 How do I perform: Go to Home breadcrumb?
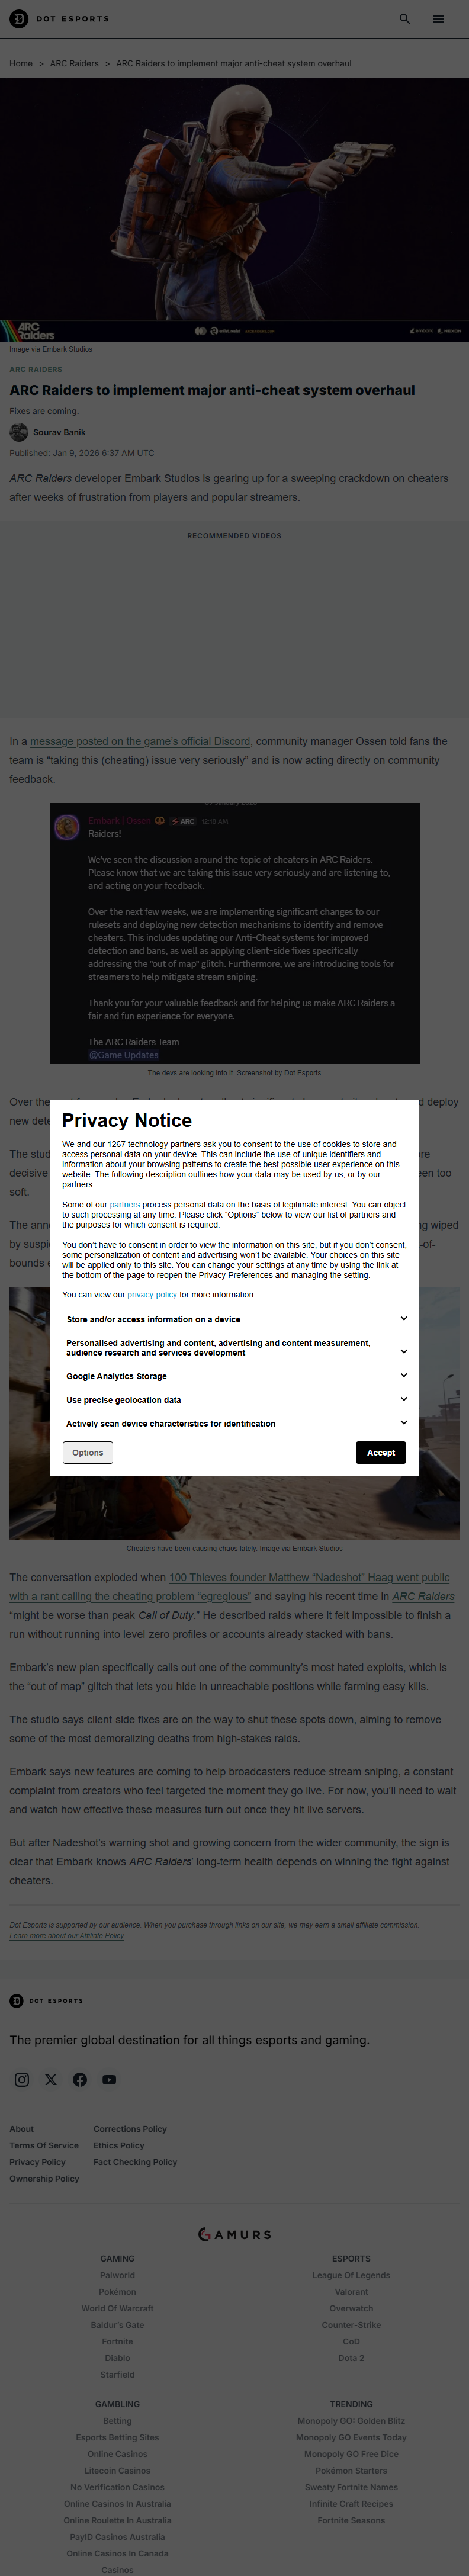(x=21, y=63)
